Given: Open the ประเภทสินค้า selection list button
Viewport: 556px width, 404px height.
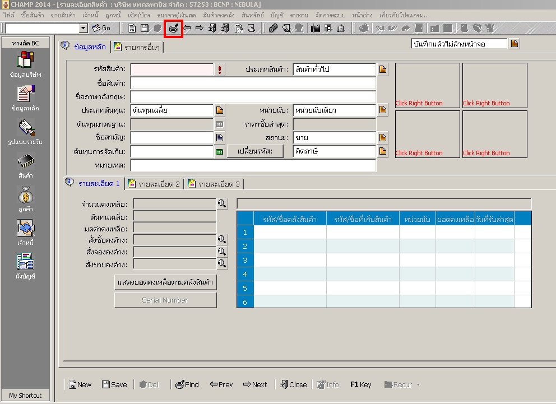Looking at the screenshot, I should [x=383, y=69].
